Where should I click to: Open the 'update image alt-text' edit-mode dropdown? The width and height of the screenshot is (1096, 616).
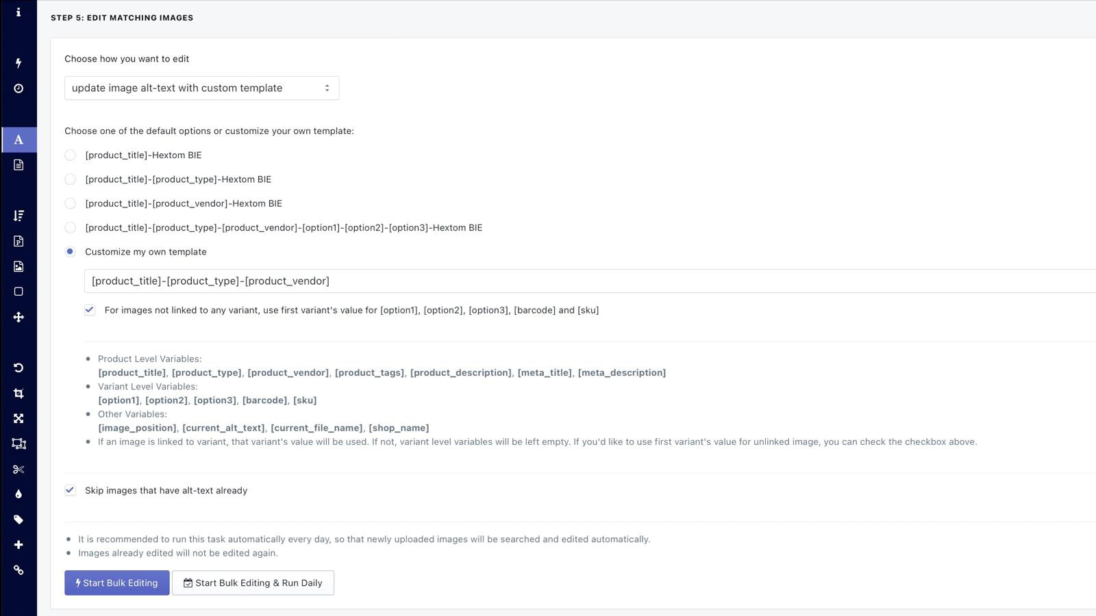pyautogui.click(x=201, y=88)
